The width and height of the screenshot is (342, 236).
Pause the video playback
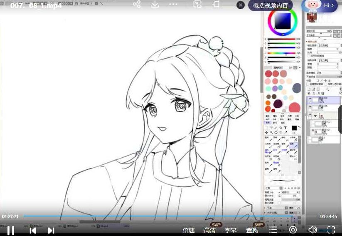[x=11, y=230]
